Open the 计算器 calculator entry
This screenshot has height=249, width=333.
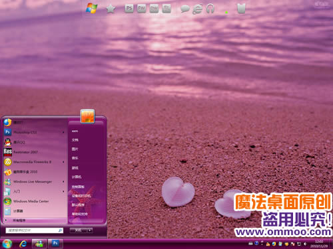[x=35, y=211]
